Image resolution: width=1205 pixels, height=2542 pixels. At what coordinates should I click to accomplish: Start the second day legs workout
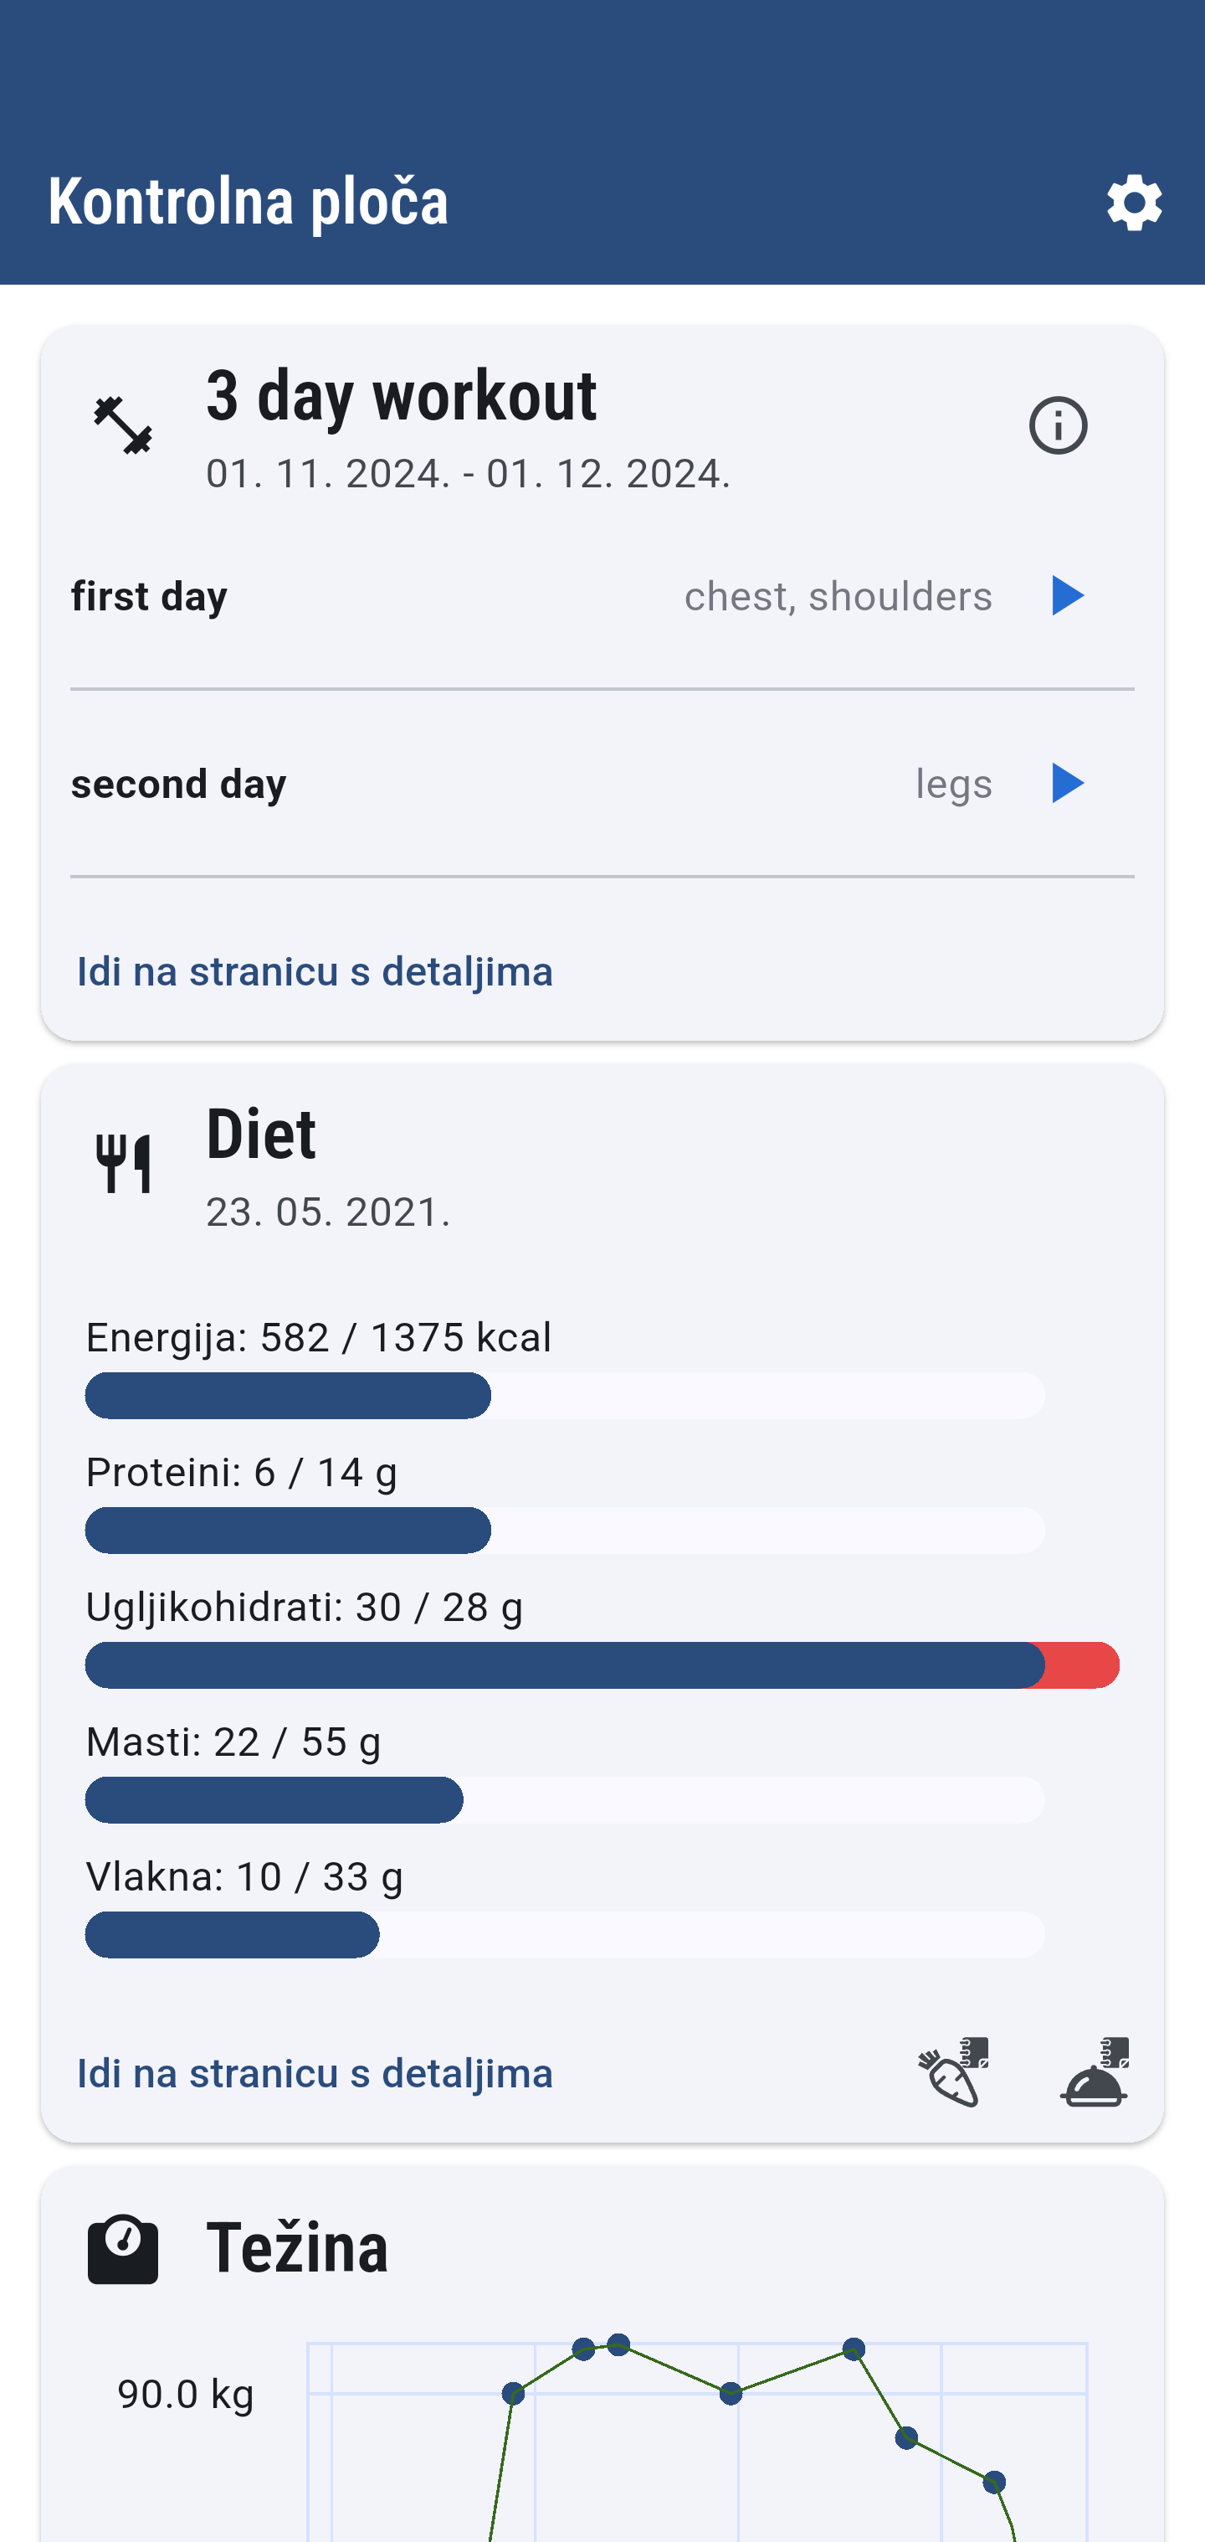1067,784
